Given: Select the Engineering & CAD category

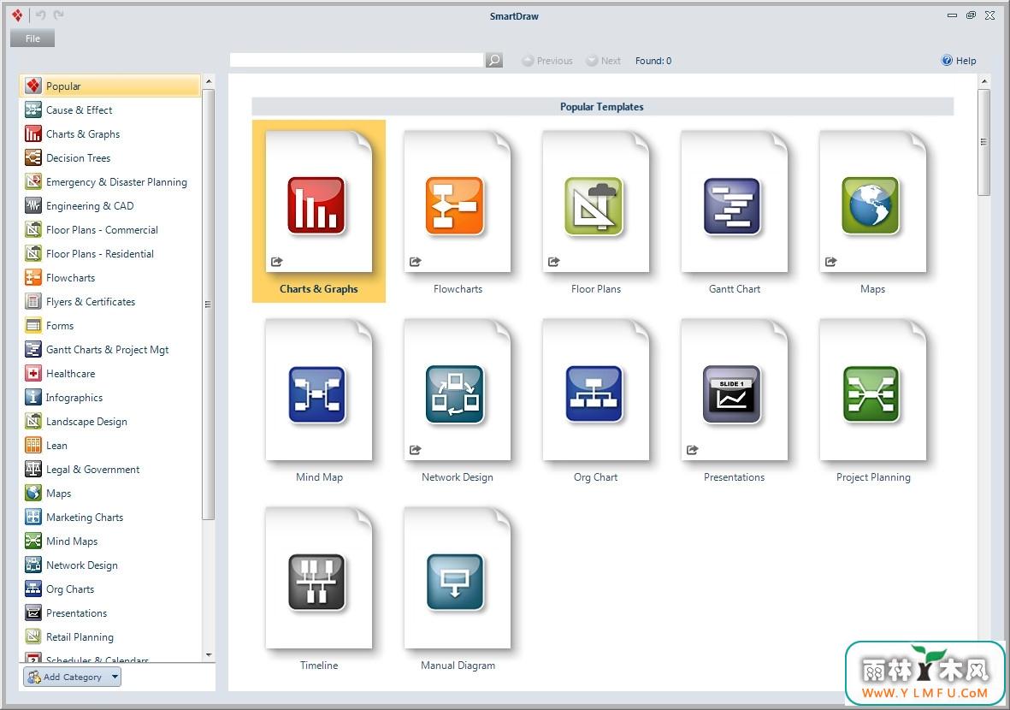Looking at the screenshot, I should [110, 205].
